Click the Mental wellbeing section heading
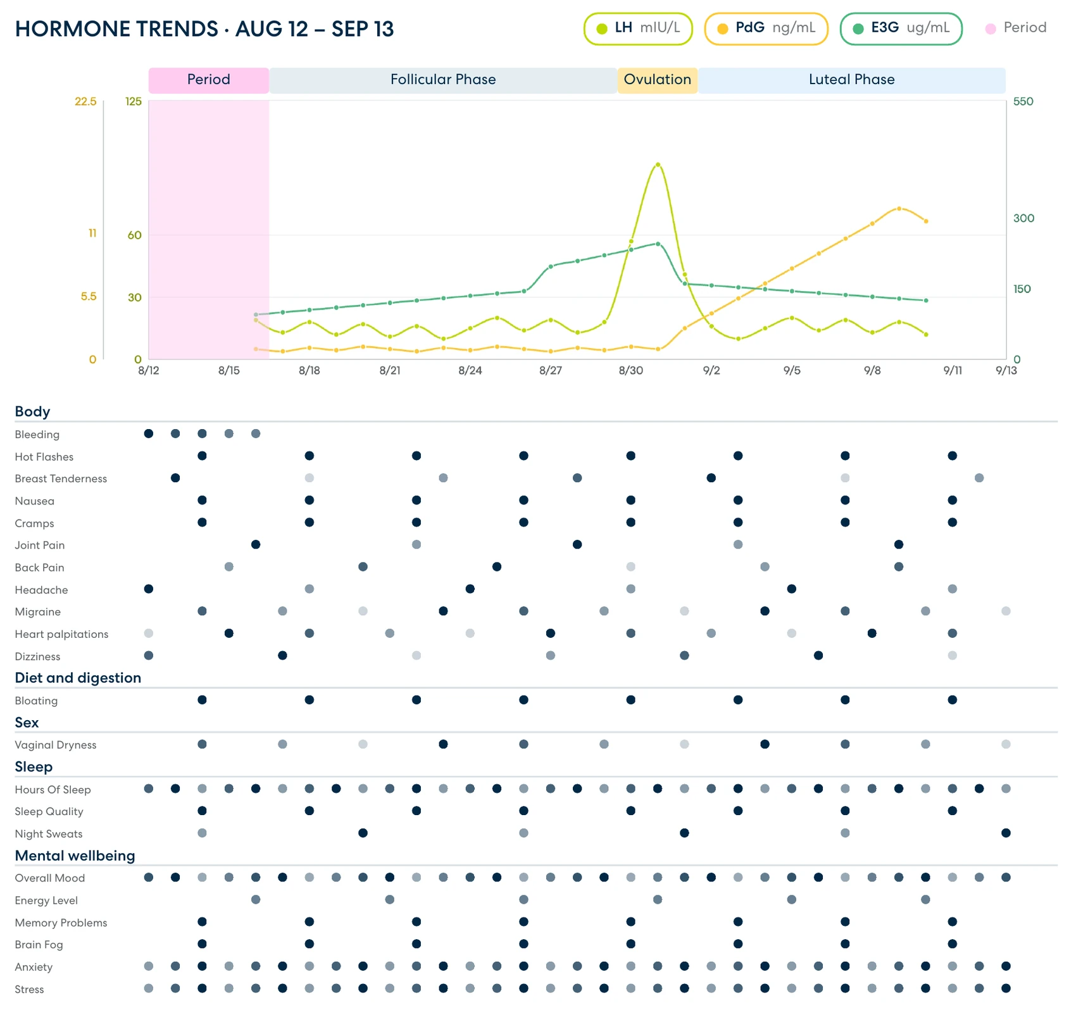 click(75, 856)
